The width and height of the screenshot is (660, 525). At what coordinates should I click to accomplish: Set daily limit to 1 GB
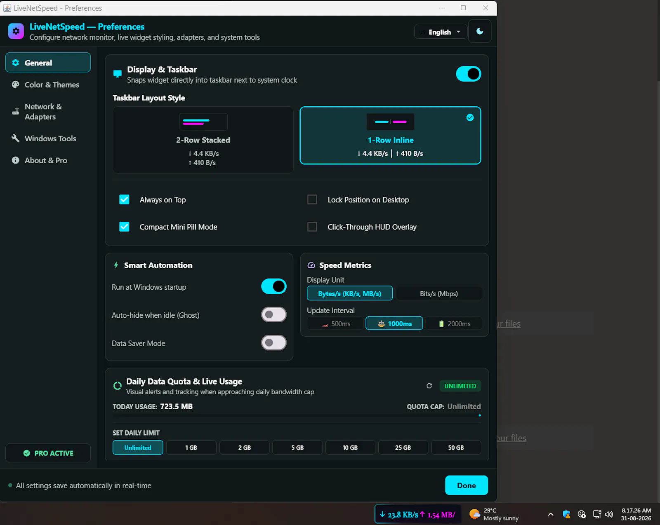click(x=191, y=448)
